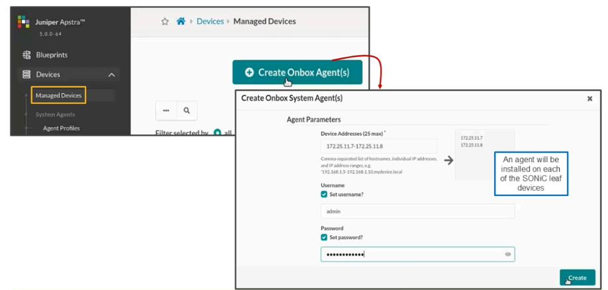Open Agent Profiles in the sidebar

pyautogui.click(x=62, y=128)
